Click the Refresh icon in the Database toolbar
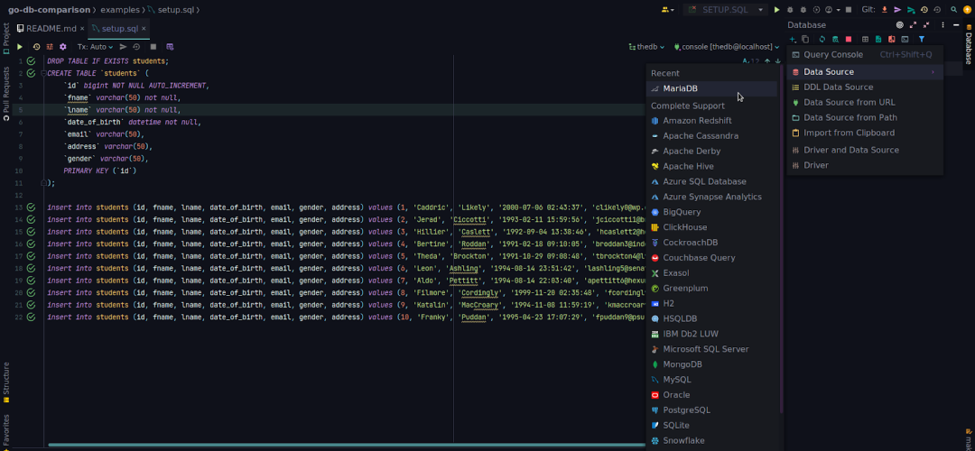Image resolution: width=975 pixels, height=451 pixels. 822,39
